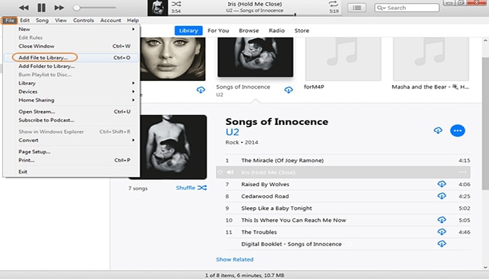Pause the currently playing song
The width and height of the screenshot is (489, 279).
(x=41, y=8)
